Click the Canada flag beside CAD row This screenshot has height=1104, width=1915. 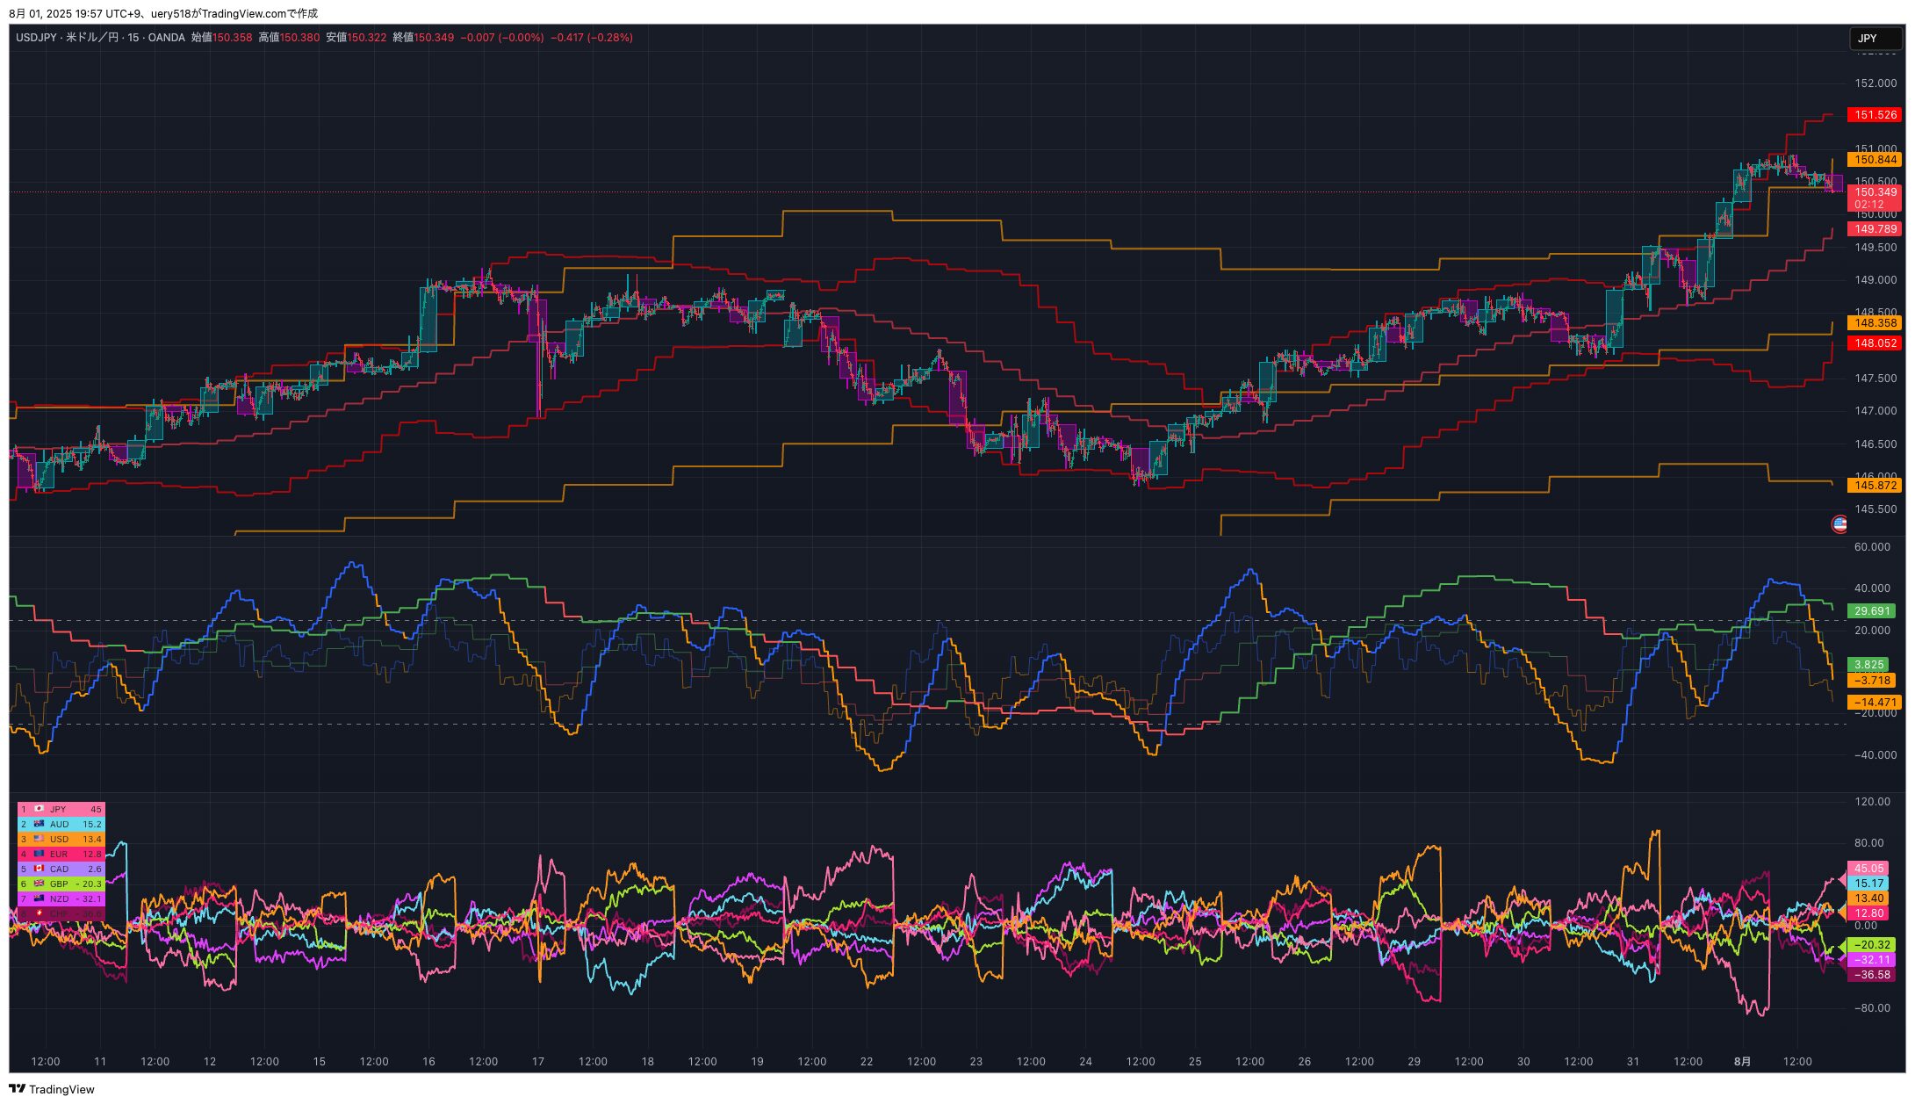39,869
